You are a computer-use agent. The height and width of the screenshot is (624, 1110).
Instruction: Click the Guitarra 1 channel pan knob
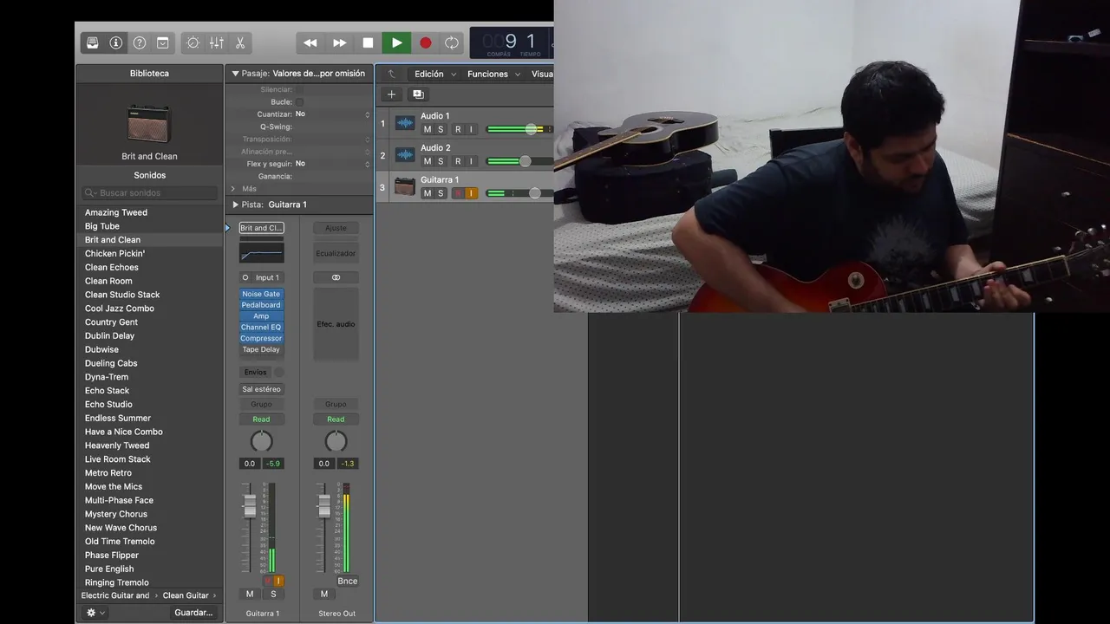tap(261, 441)
